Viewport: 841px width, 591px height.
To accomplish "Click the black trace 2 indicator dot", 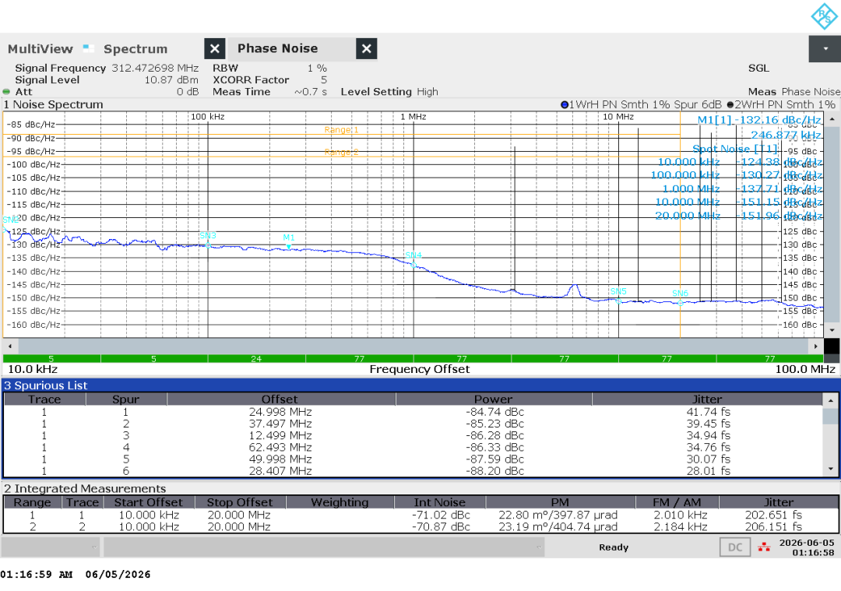I will point(730,104).
